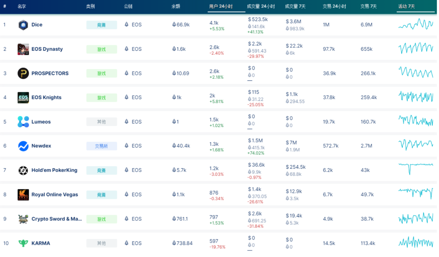The height and width of the screenshot is (257, 439).
Task: Open the Crypto Sword & Ma... name link
Action: [x=57, y=219]
